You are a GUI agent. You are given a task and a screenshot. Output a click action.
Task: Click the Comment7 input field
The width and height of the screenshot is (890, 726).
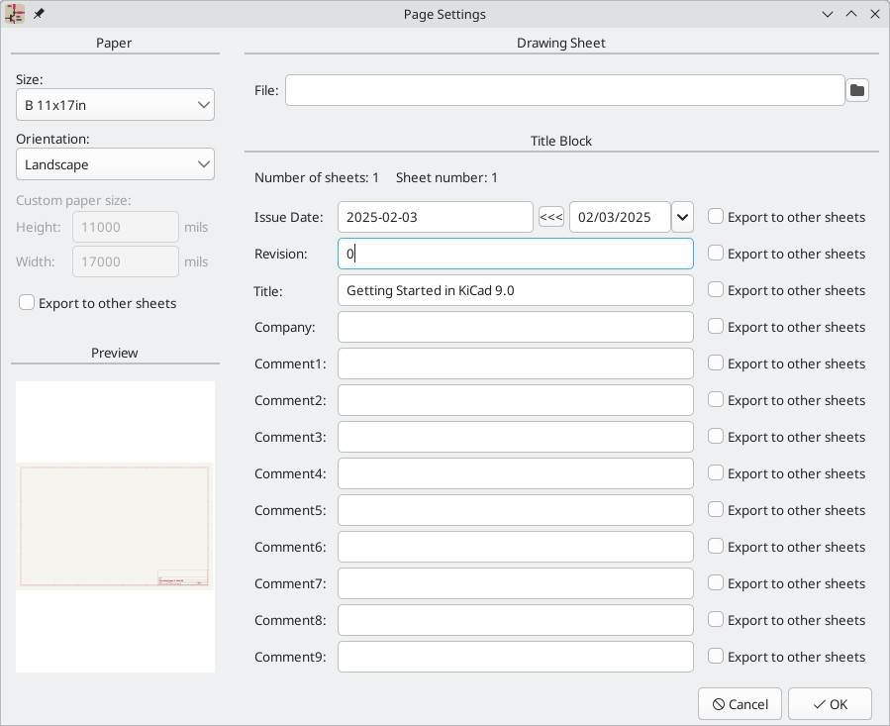point(516,583)
